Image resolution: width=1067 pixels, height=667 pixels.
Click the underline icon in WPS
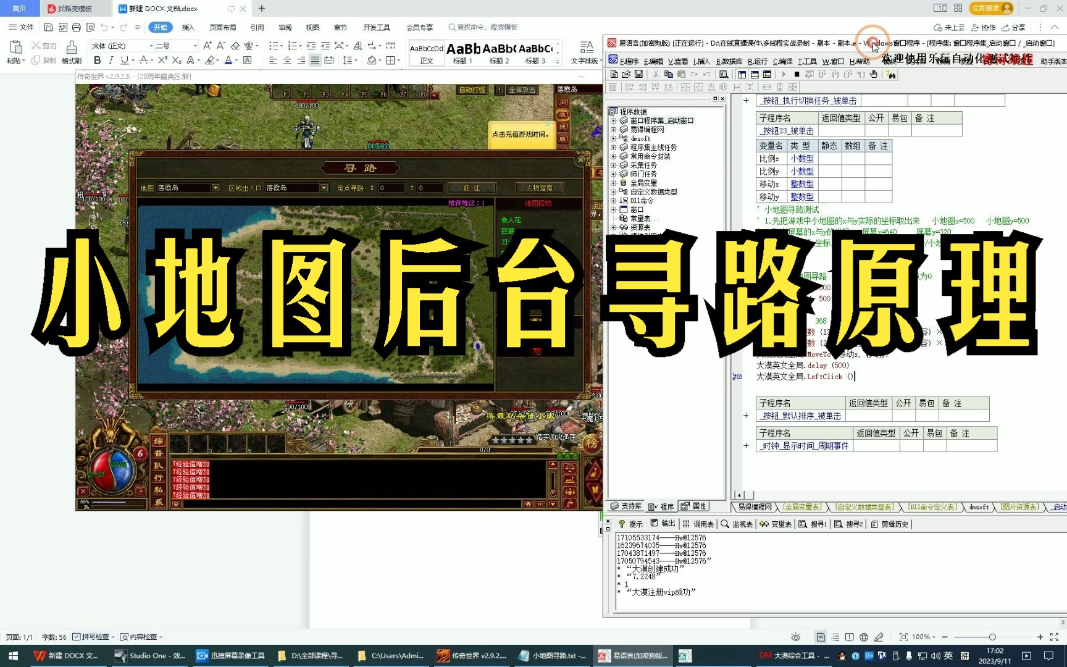tap(125, 60)
